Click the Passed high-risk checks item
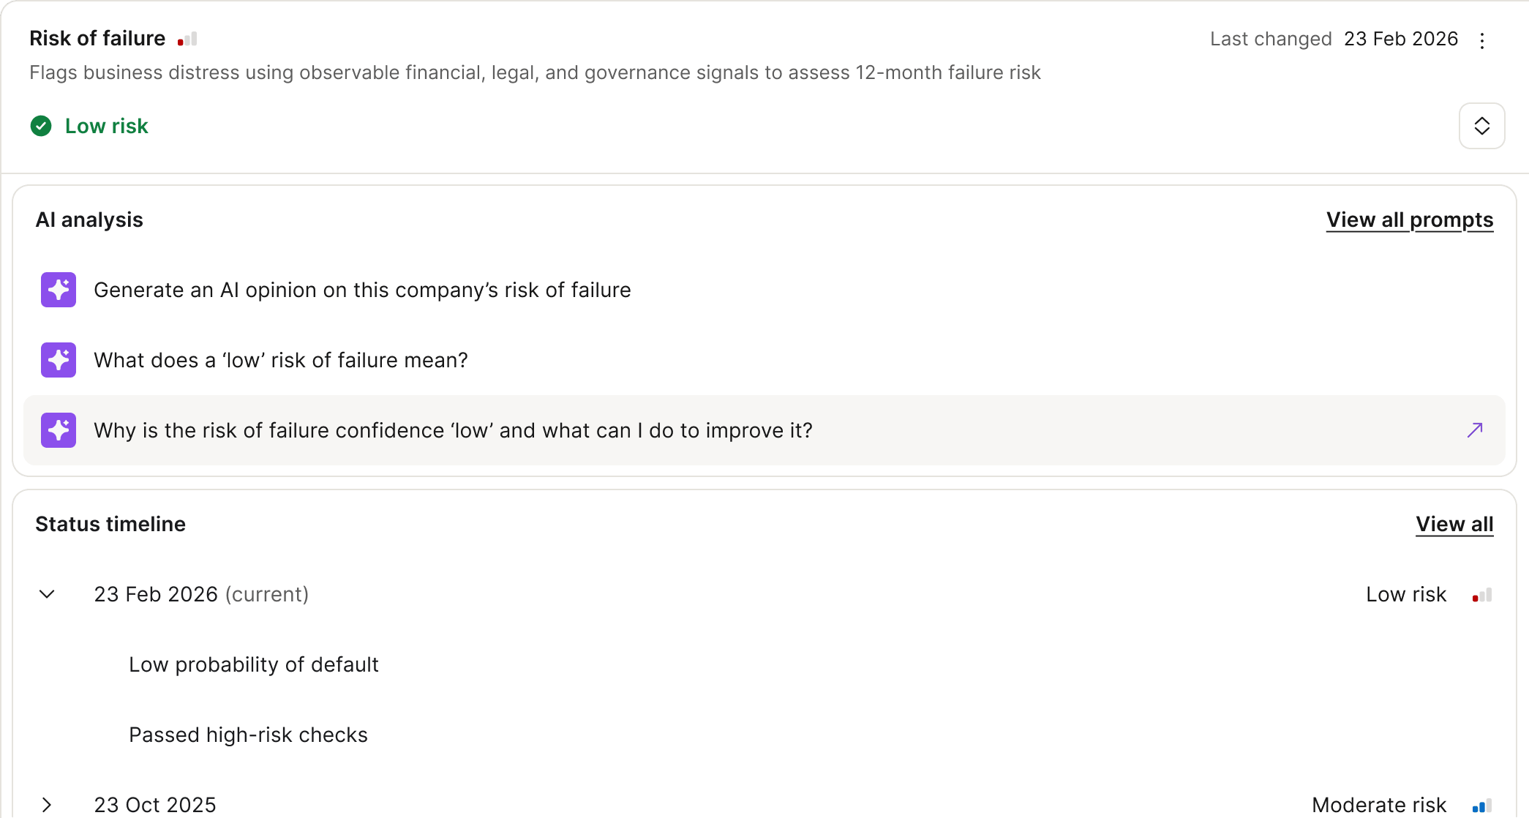The image size is (1529, 818). (248, 735)
